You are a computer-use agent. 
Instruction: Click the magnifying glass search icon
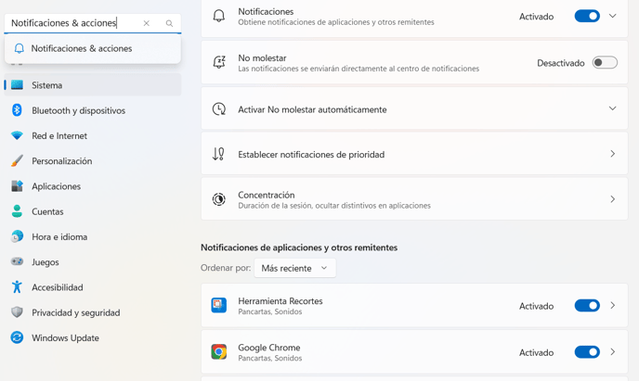point(169,23)
